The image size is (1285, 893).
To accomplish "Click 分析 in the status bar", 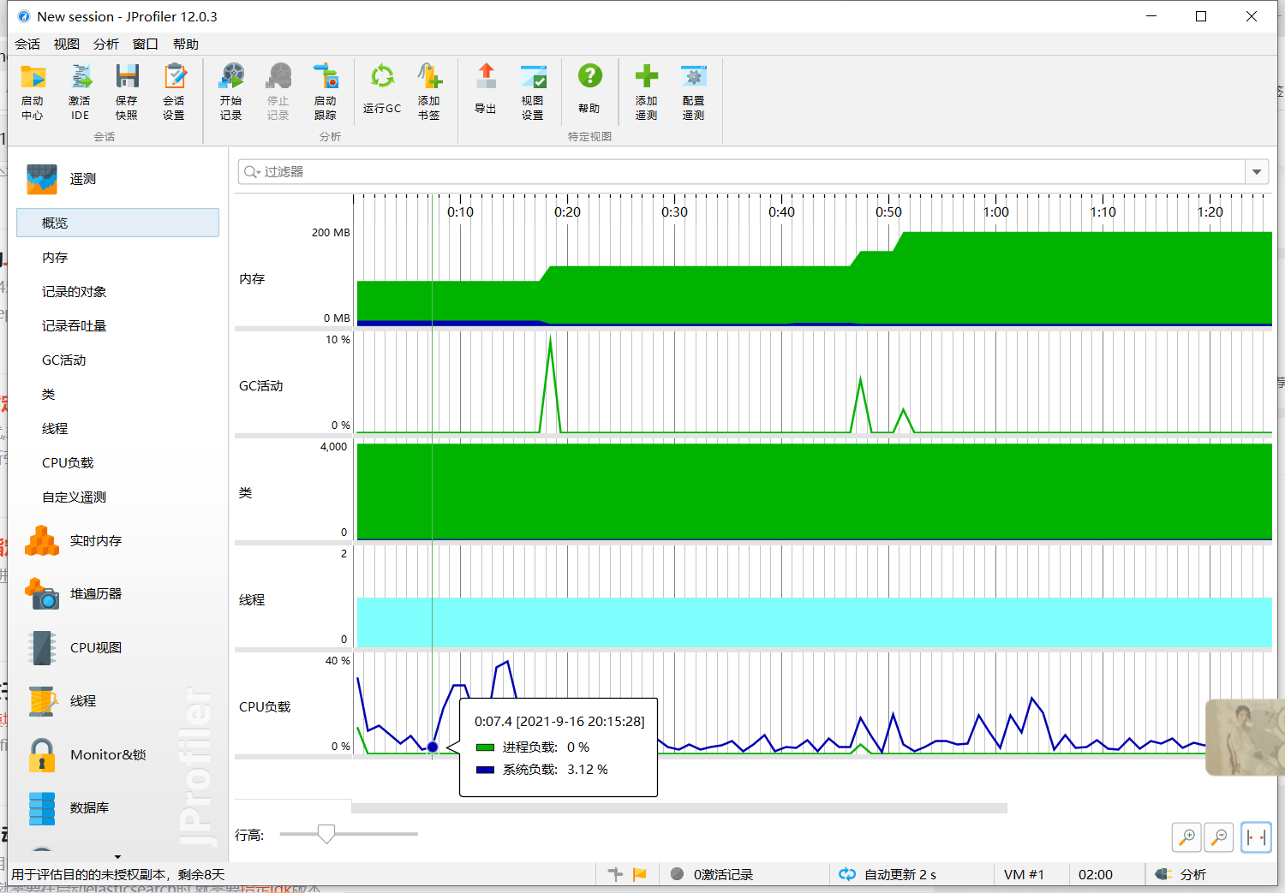I will pyautogui.click(x=1180, y=874).
